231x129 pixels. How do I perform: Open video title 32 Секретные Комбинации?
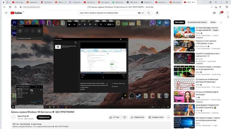click(207, 81)
